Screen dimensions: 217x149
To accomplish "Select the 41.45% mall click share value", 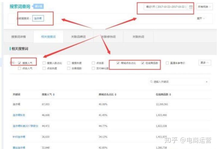I will (x=103, y=115).
